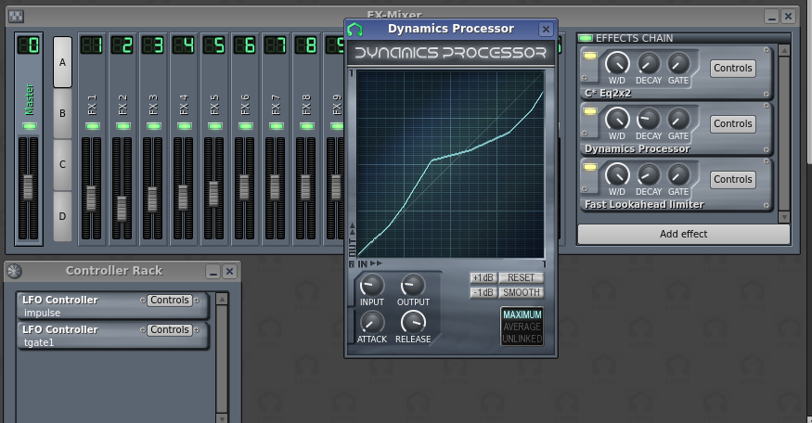Switch to mixer bank B
Image resolution: width=812 pixels, height=423 pixels.
click(63, 113)
